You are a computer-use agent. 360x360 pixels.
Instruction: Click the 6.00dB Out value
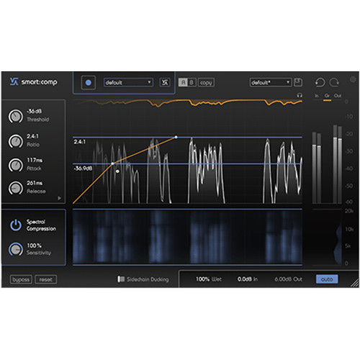[288, 279]
